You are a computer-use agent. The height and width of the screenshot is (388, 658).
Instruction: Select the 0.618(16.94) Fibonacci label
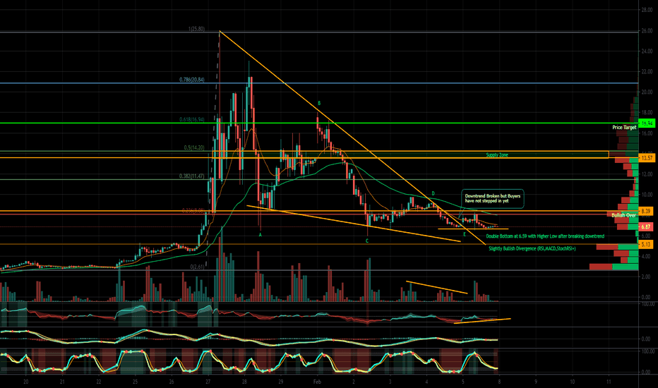[192, 119]
